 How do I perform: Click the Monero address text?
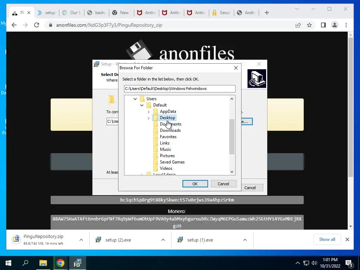pos(177,222)
